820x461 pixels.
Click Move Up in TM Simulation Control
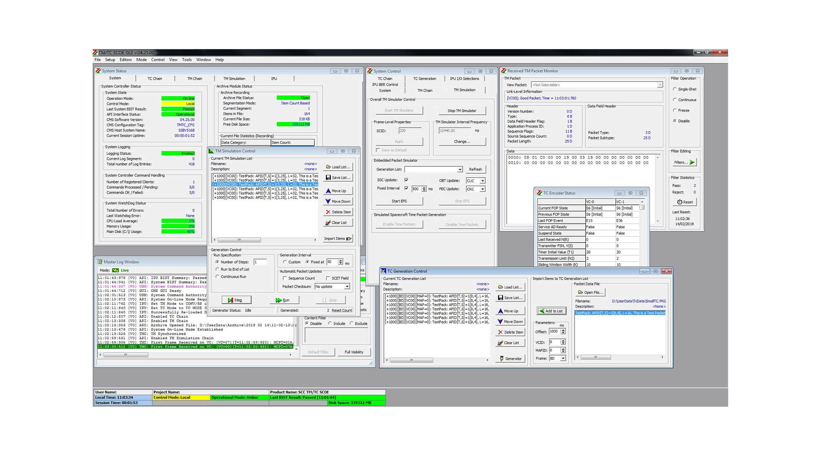(x=338, y=191)
